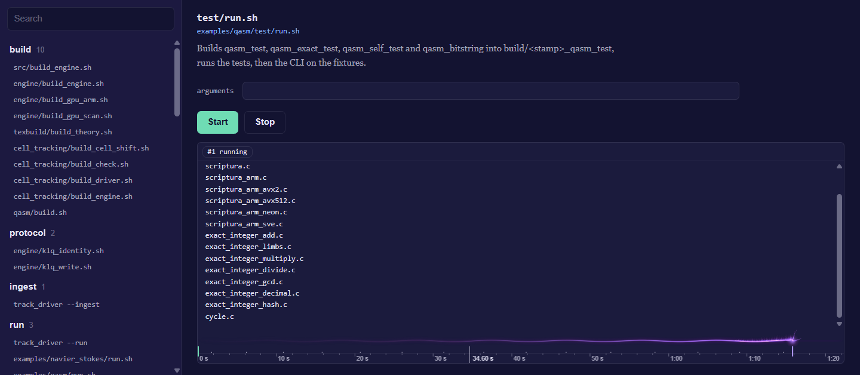
Task: Select the #1 running tab
Action: coord(227,152)
